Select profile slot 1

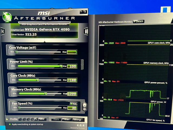(20, 119)
